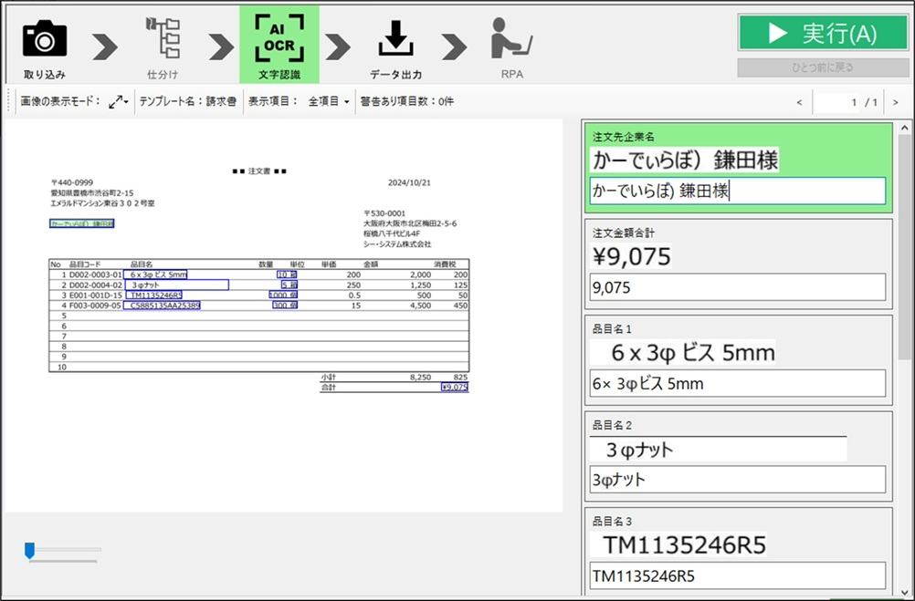Image resolution: width=915 pixels, height=601 pixels.
Task: Click the page number box
Action: [x=847, y=103]
